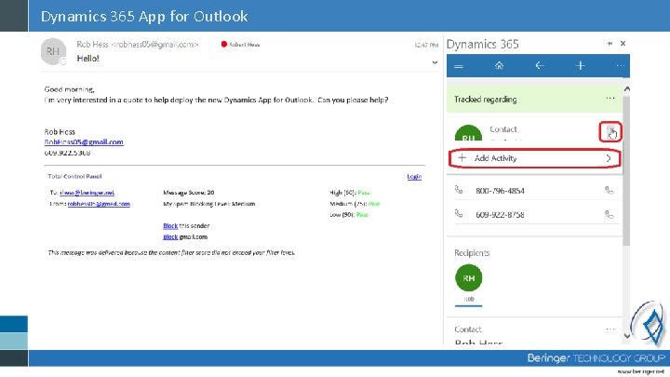
Task: Click the Robert Hess category tag
Action: [x=240, y=44]
